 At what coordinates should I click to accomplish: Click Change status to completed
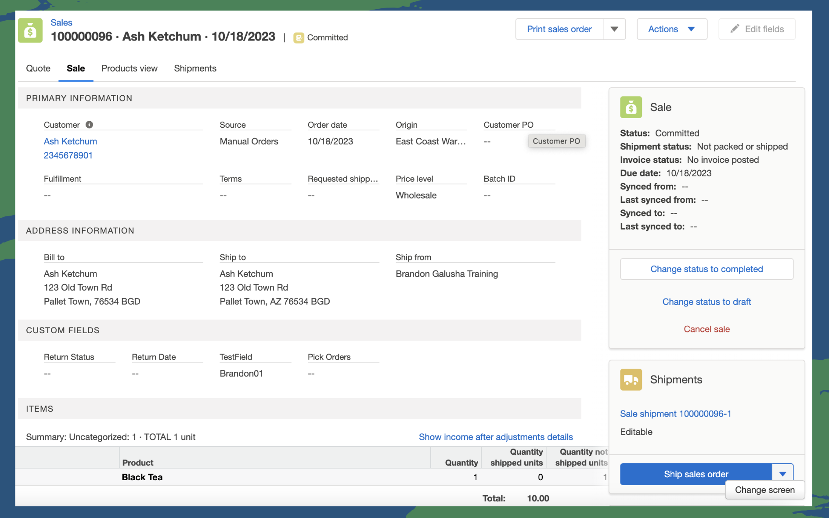click(706, 269)
